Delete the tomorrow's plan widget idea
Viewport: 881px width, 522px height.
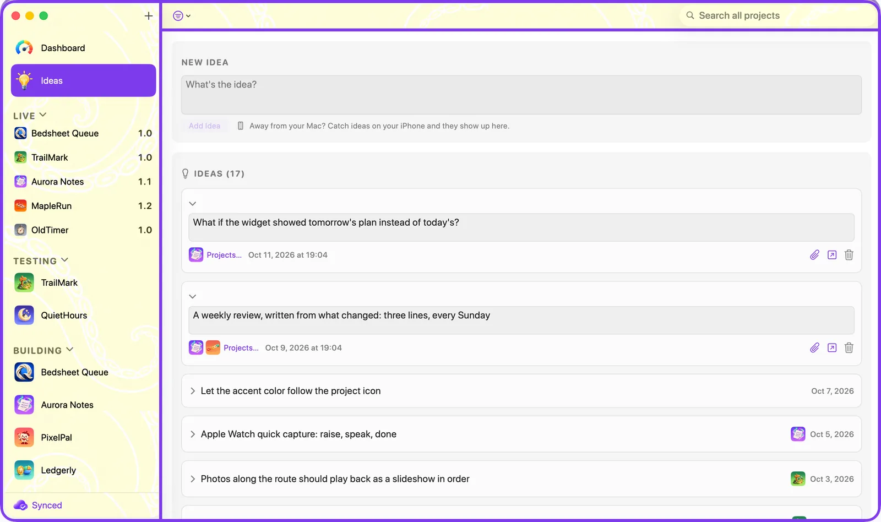(x=849, y=255)
